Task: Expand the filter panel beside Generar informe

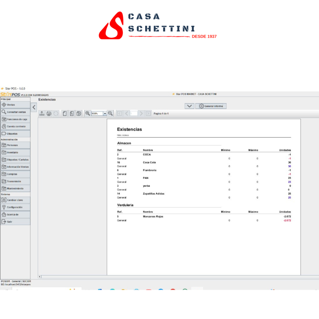Action: pyautogui.click(x=189, y=106)
